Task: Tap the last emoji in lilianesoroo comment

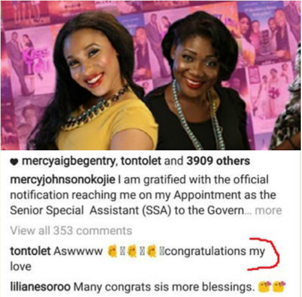Action: click(x=279, y=287)
